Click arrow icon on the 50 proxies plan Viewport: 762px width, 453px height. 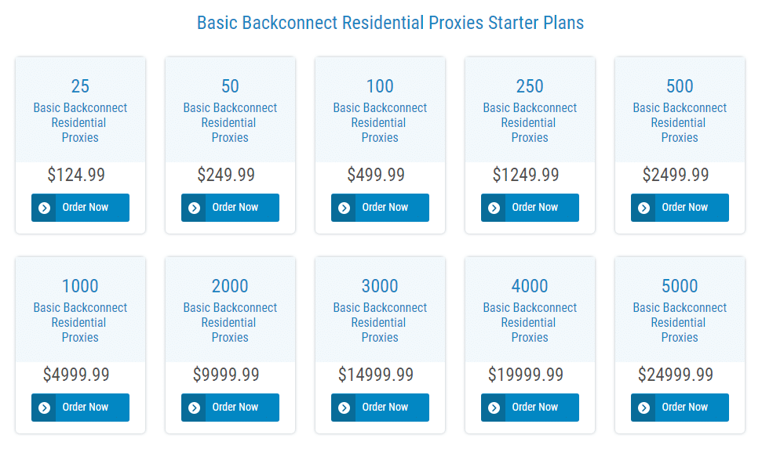195,208
